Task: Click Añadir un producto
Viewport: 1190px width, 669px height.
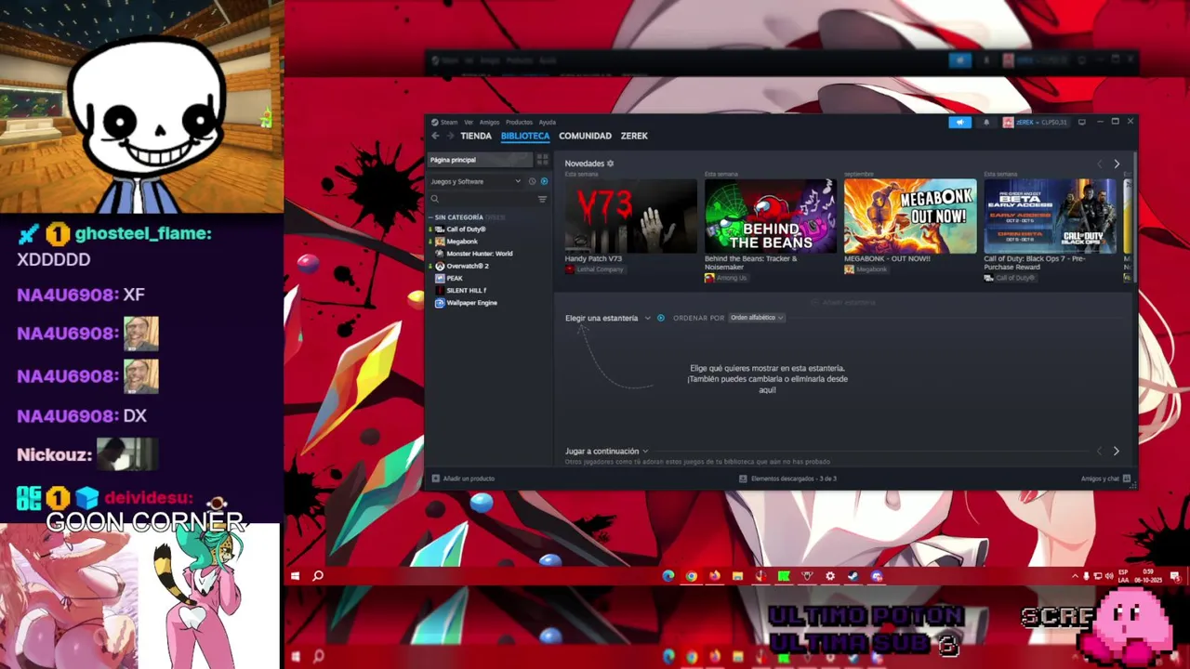Action: [x=463, y=479]
